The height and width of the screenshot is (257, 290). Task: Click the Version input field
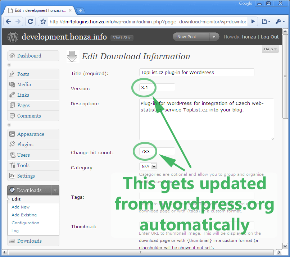(157, 87)
